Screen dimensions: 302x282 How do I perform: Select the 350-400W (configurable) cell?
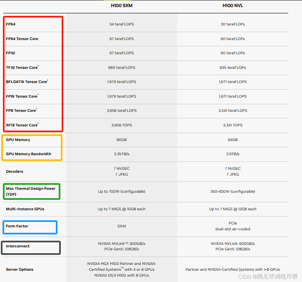point(233,191)
